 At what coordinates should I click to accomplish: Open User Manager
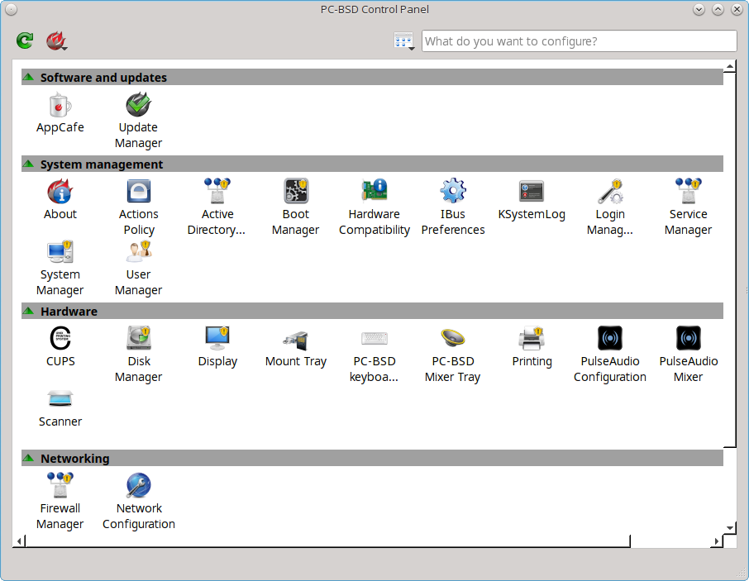(139, 269)
